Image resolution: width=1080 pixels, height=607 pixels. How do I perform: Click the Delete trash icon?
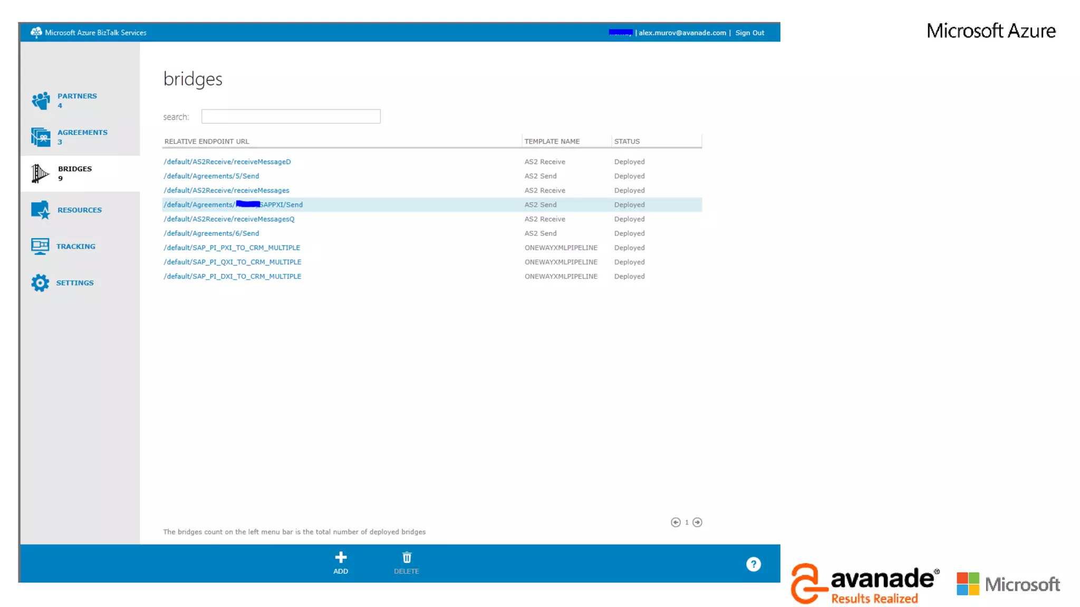(407, 557)
